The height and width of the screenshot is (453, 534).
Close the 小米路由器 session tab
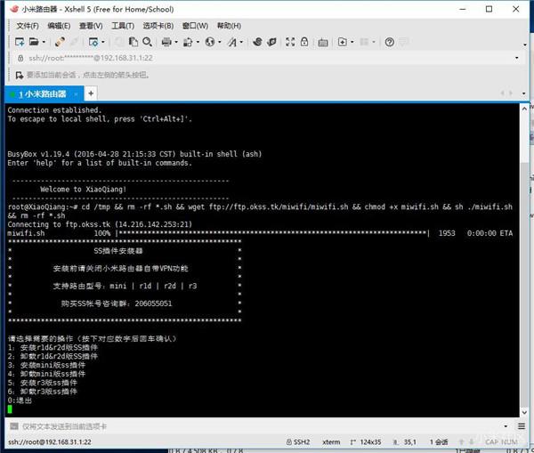pyautogui.click(x=76, y=94)
